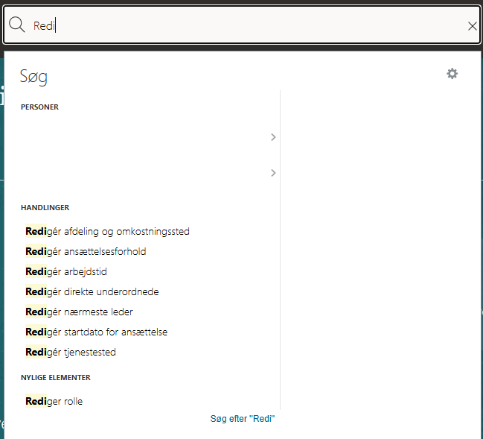The width and height of the screenshot is (483, 439).
Task: Select "Redigér afdeling og omkostningssted" action
Action: coord(107,231)
